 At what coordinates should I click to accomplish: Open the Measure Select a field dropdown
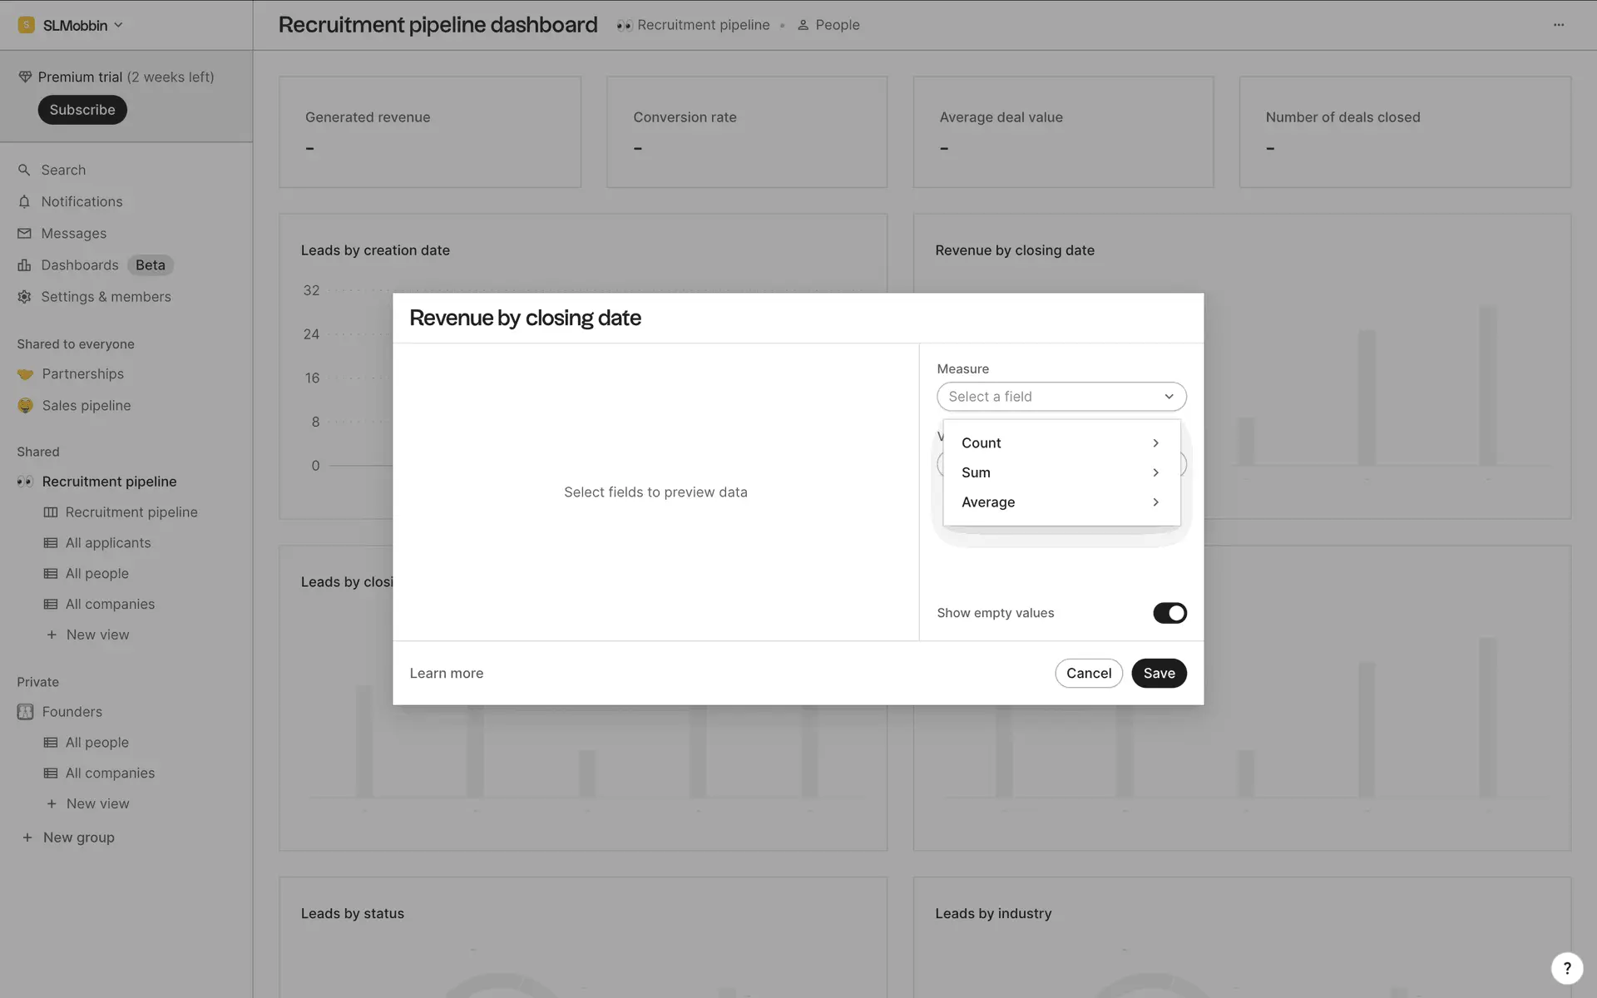click(x=1061, y=397)
